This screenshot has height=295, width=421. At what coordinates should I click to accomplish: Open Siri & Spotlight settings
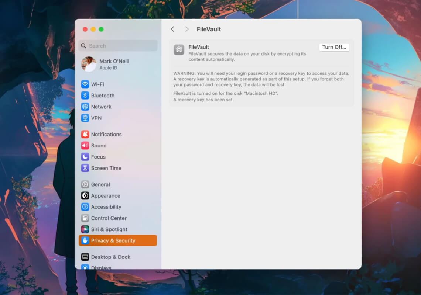pos(117,229)
